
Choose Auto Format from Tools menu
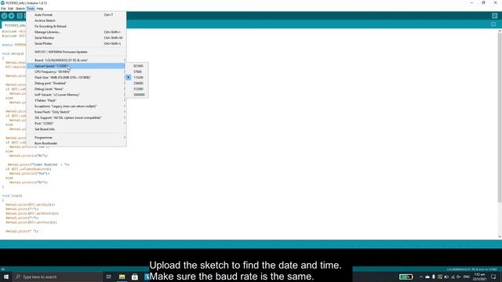tap(76, 15)
